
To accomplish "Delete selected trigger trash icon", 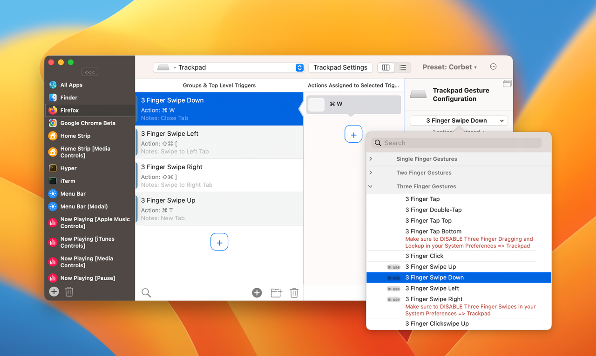I will [294, 293].
